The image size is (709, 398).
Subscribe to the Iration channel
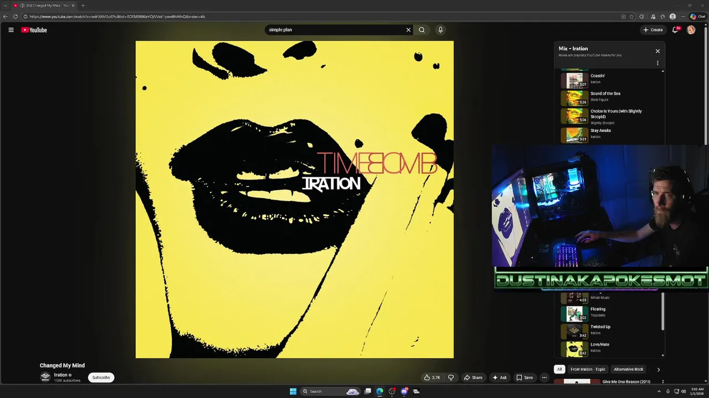101,378
